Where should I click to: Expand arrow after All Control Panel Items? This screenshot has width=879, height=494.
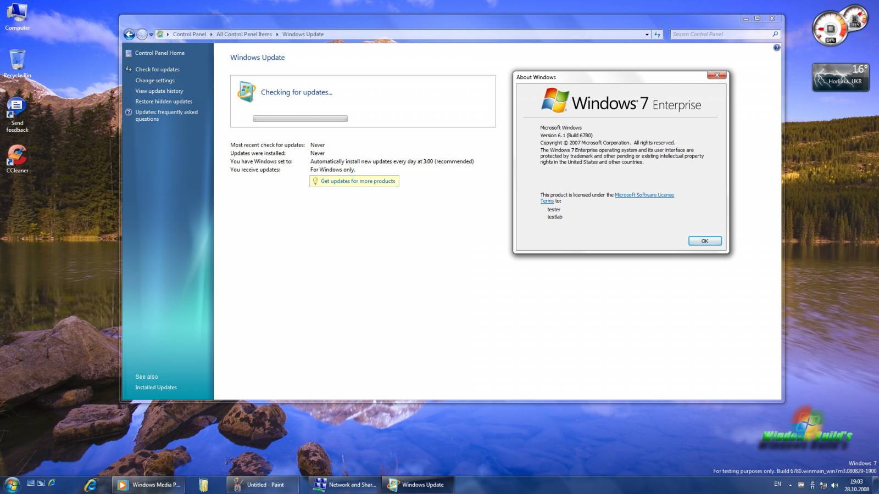click(277, 34)
